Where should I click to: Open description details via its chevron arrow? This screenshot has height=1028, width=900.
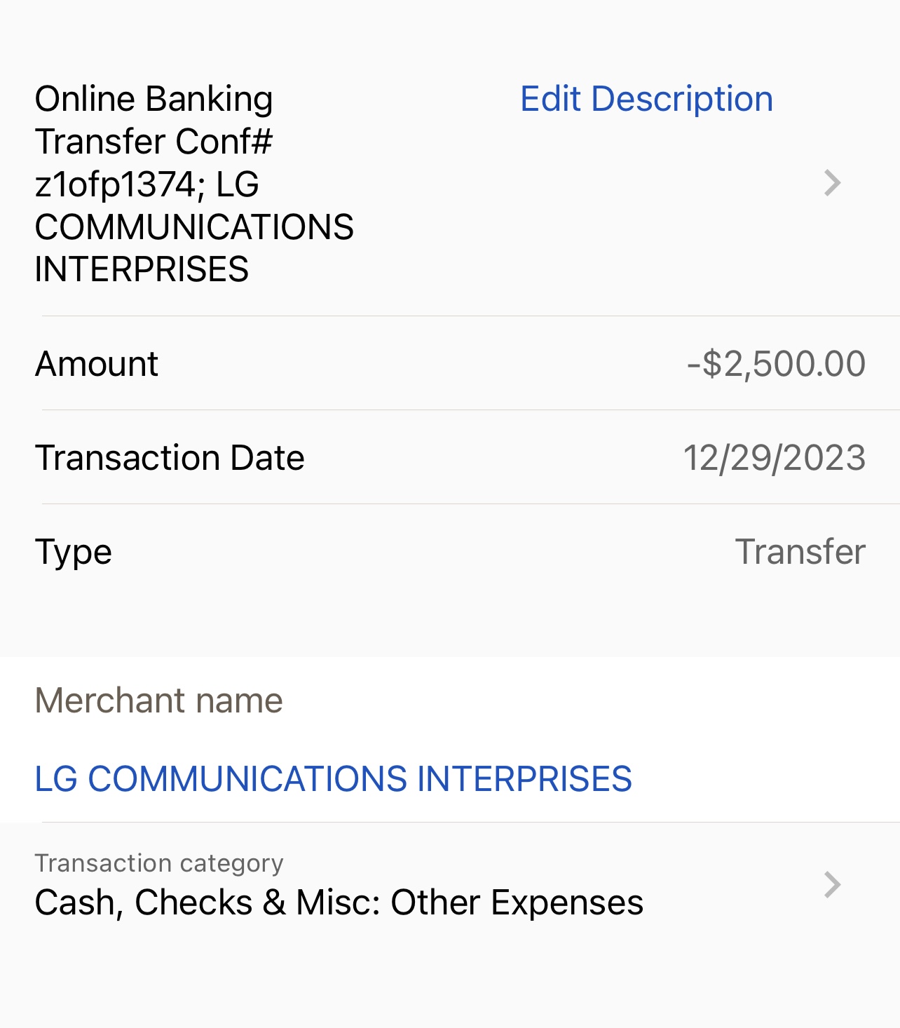(832, 184)
